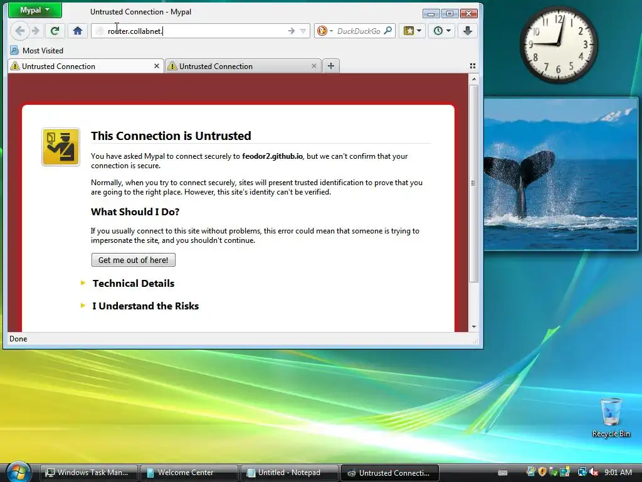Click the vertical scrollbar thumb
This screenshot has width=642, height=482.
[x=474, y=183]
